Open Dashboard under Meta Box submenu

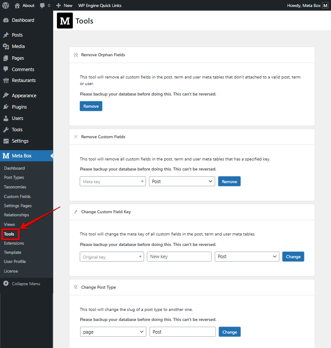[x=14, y=168]
